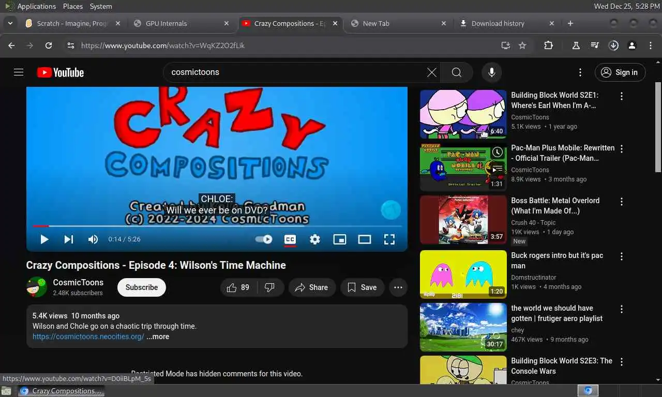
Task: Enable the miniplayer
Action: pos(340,239)
